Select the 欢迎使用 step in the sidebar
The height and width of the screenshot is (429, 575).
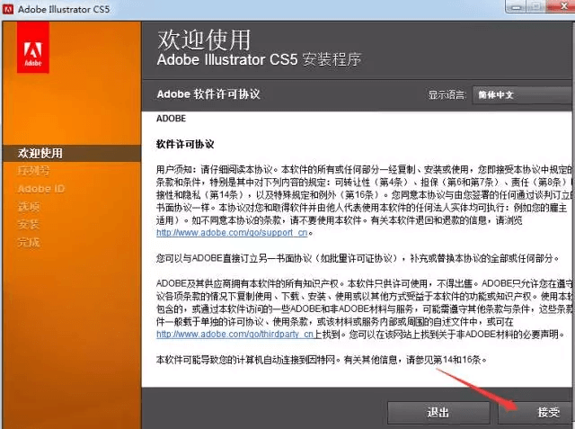tap(72, 154)
